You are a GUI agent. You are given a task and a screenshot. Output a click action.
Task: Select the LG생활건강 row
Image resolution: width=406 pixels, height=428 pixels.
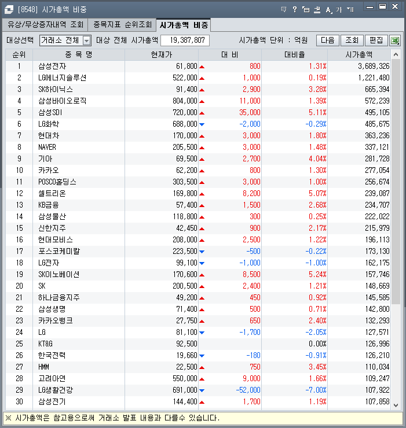tap(198, 390)
